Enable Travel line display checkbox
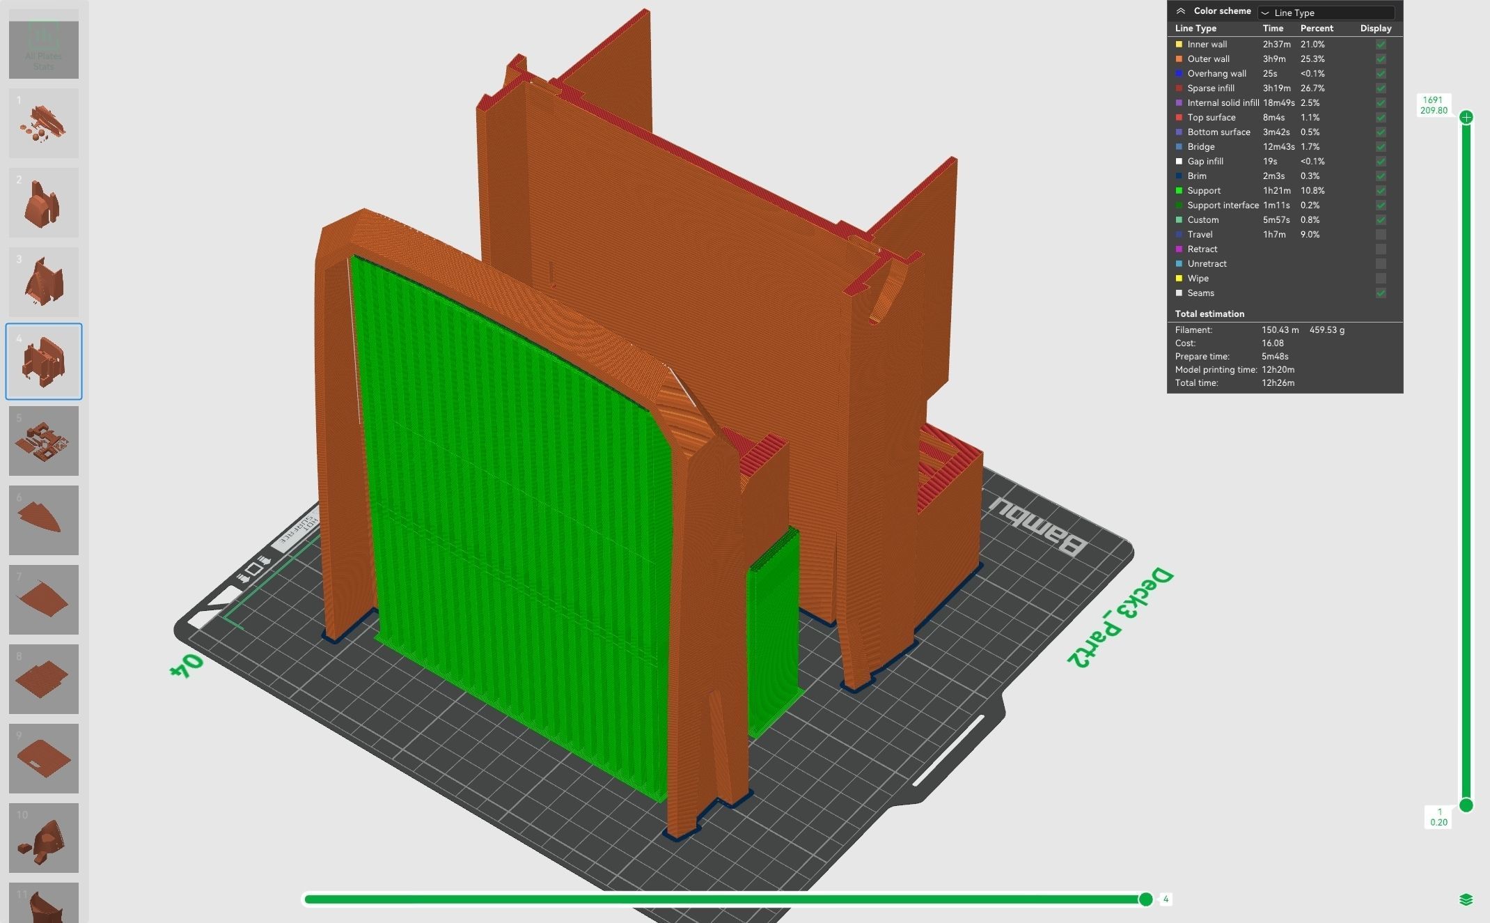 (x=1381, y=235)
